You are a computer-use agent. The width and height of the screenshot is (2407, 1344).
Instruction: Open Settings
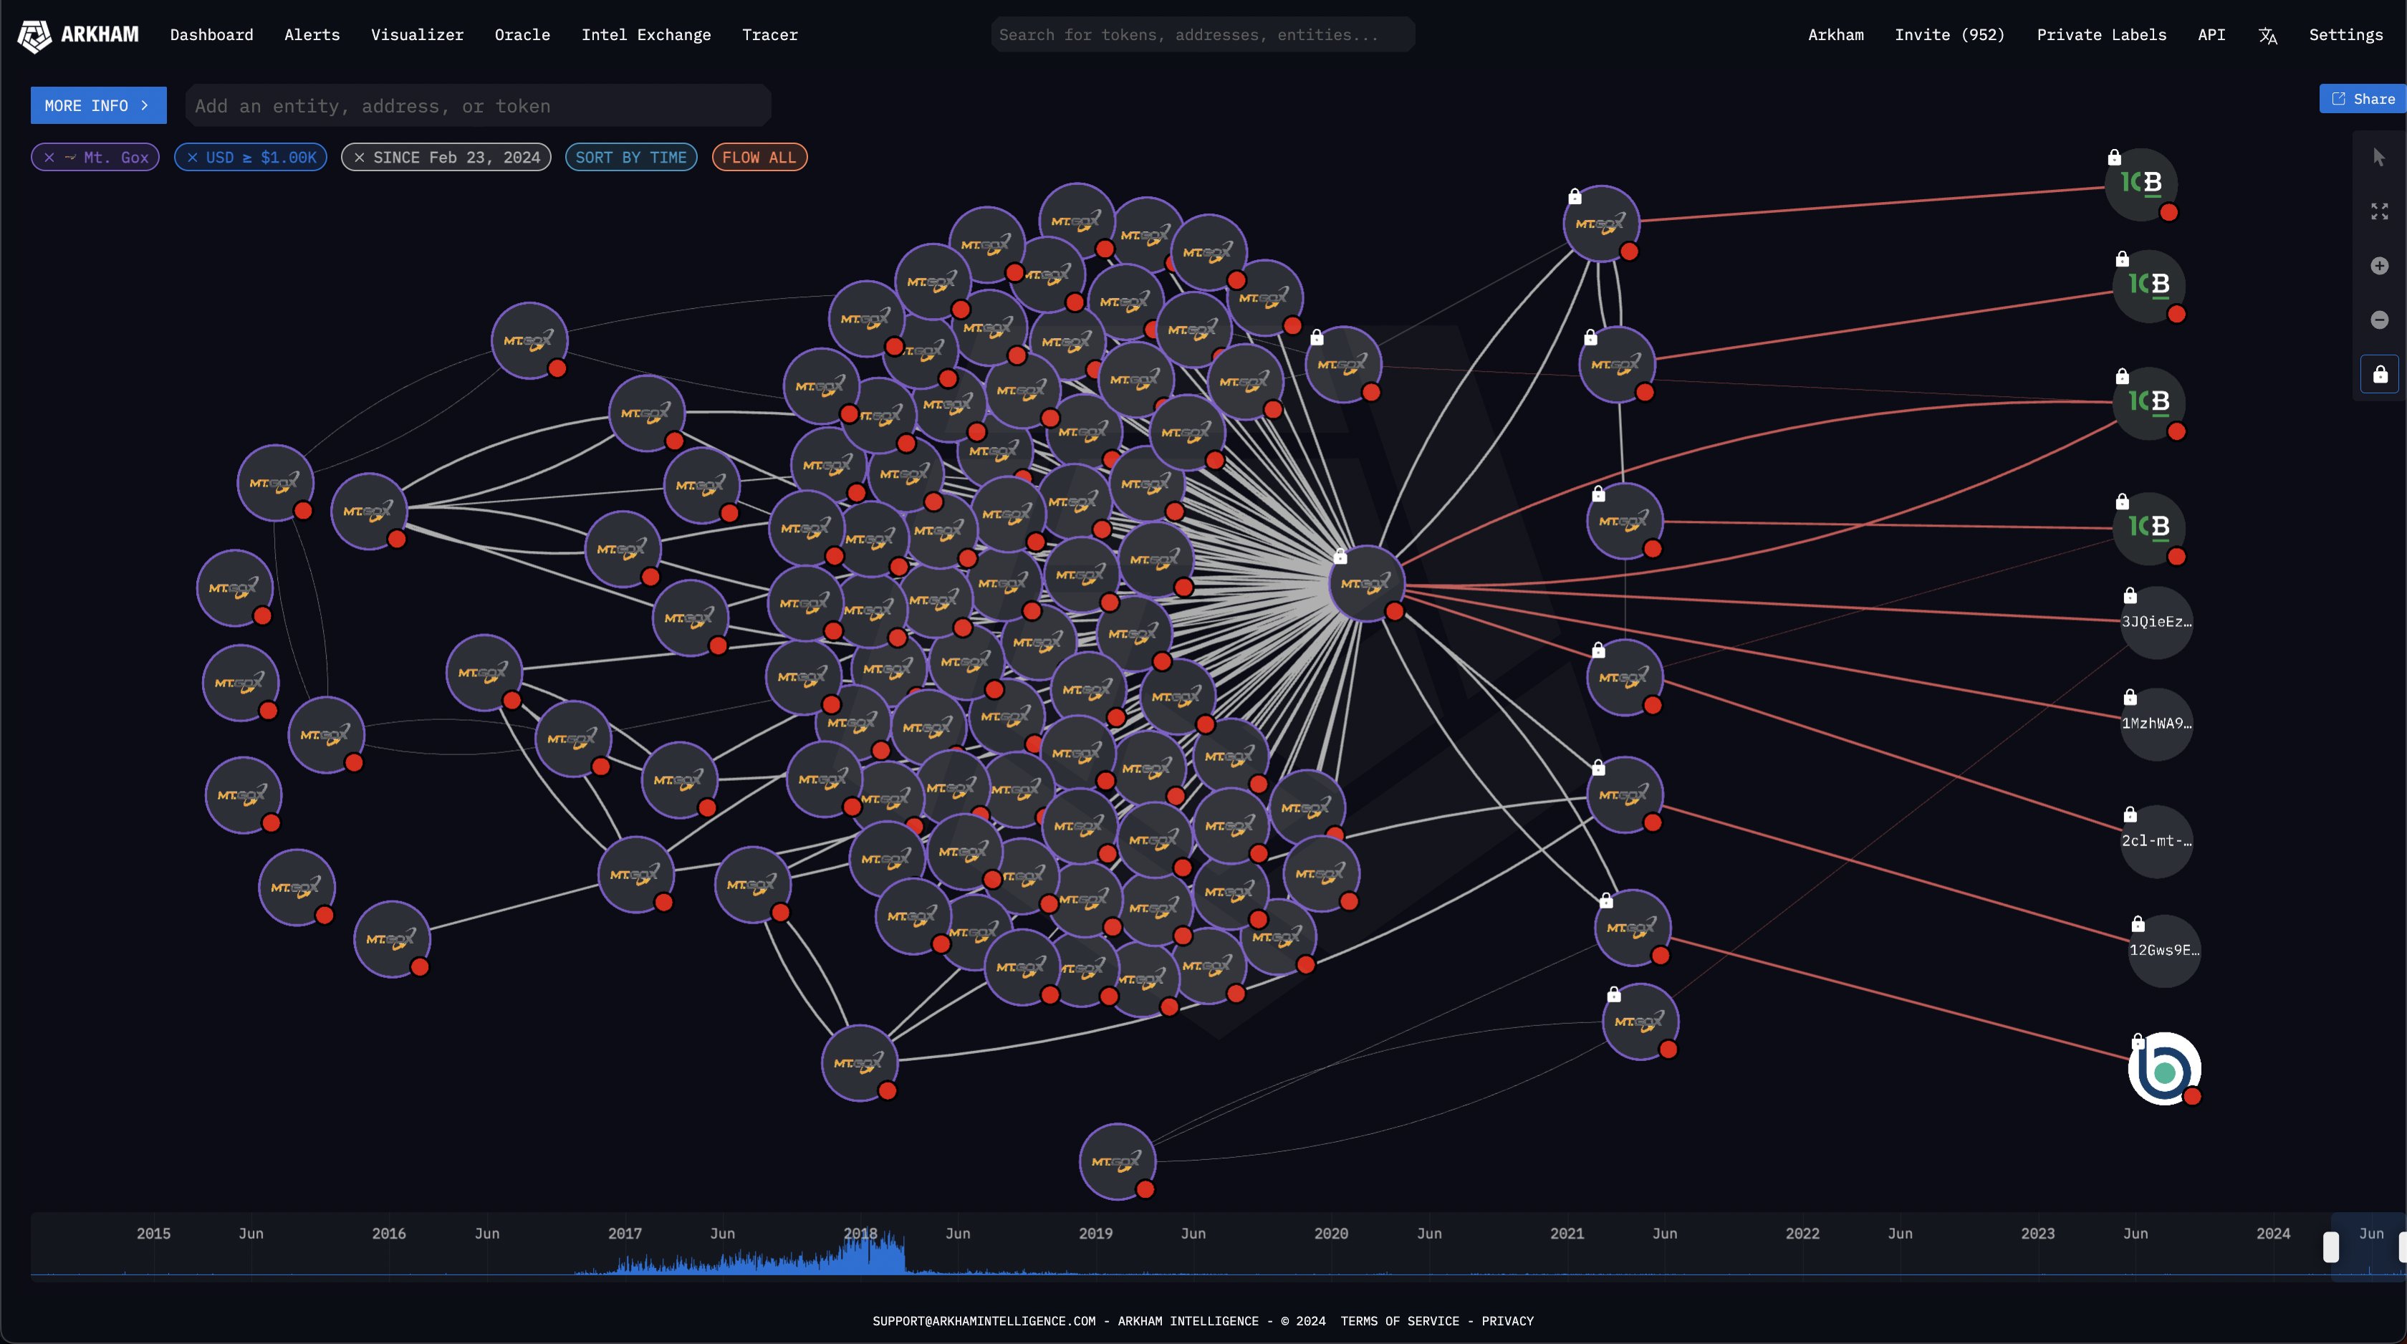point(2345,36)
